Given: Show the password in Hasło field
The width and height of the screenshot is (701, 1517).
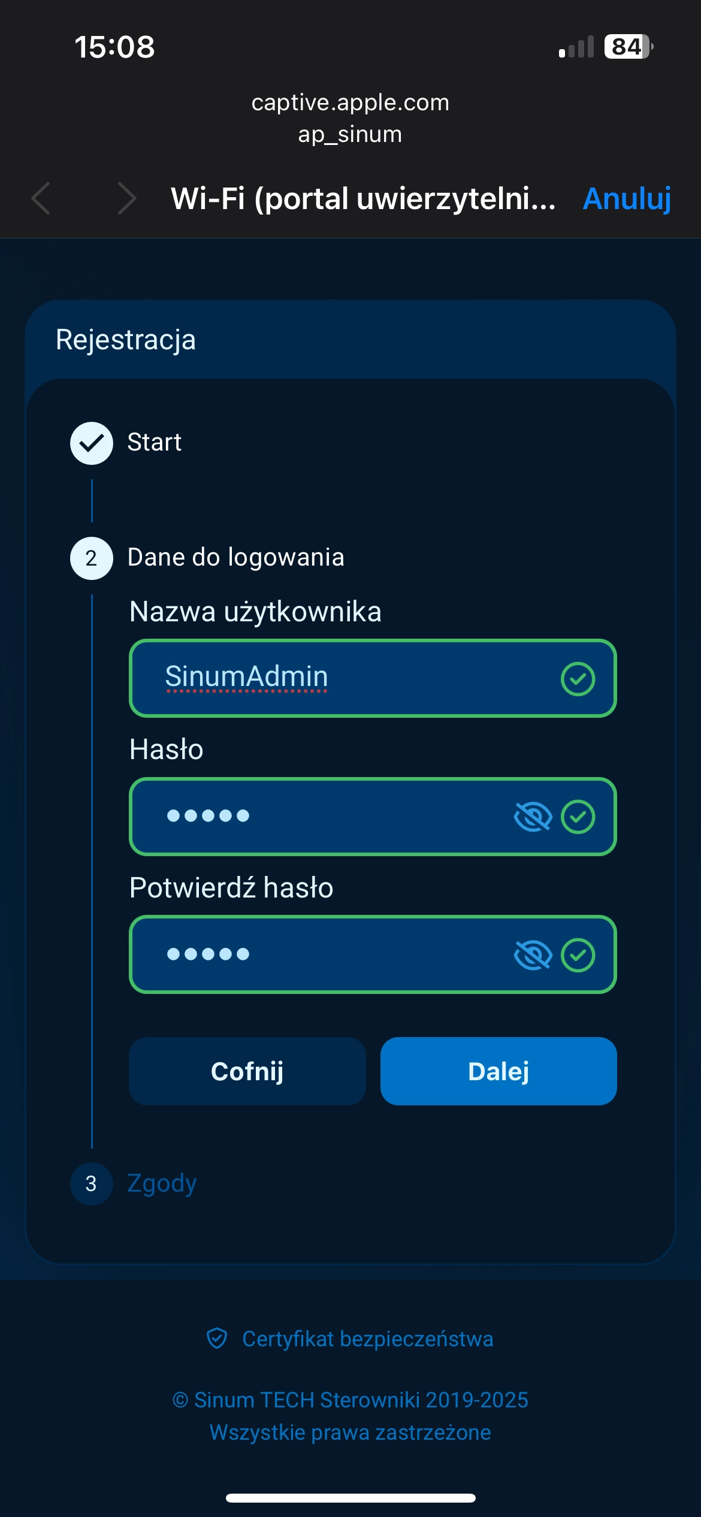Looking at the screenshot, I should (x=533, y=817).
